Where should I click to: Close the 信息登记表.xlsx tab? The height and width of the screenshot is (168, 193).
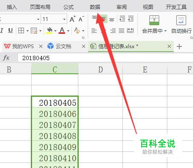(169, 46)
